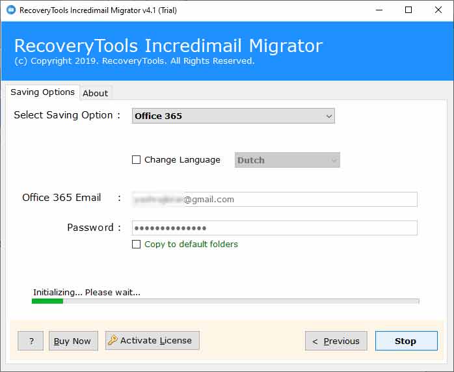The height and width of the screenshot is (372, 454).
Task: Click the 'Initializing... Please wait...' status text
Action: point(87,293)
